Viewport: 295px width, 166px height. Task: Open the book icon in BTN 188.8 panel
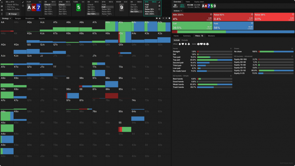click(x=159, y=9)
